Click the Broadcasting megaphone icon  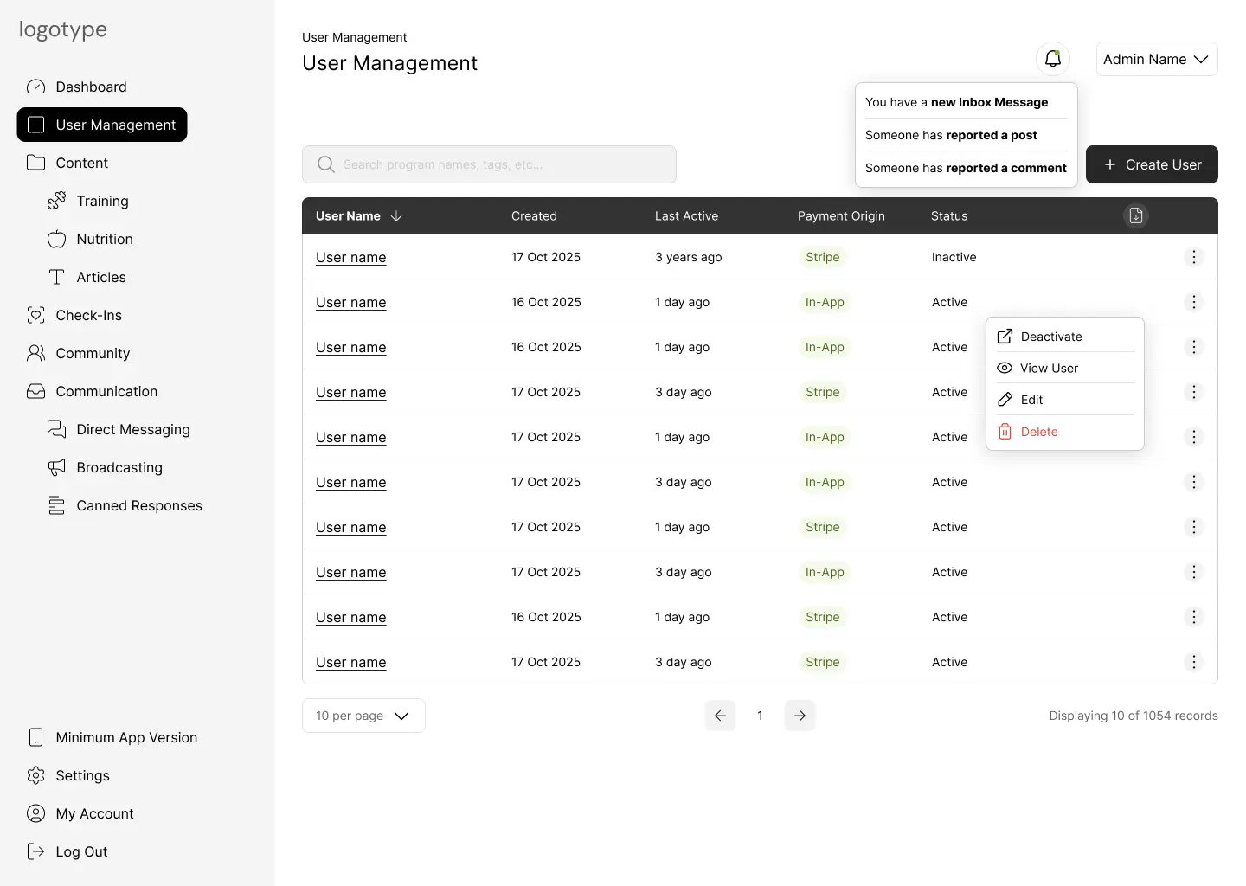56,467
